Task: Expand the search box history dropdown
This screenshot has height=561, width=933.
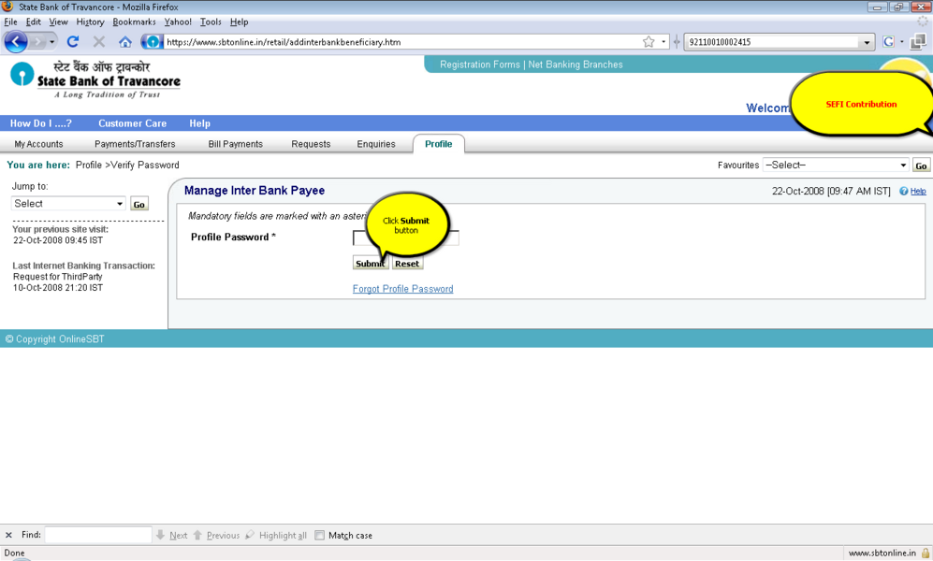Action: pyautogui.click(x=867, y=42)
